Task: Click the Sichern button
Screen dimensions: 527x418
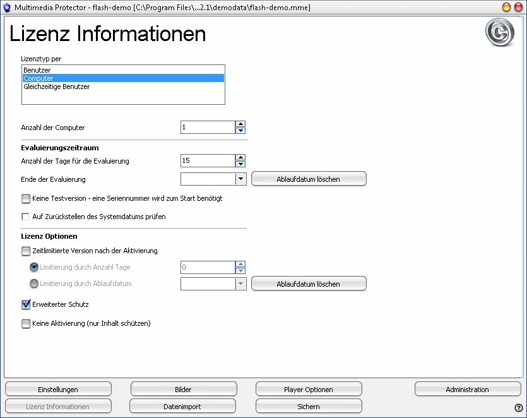Action: tap(308, 407)
